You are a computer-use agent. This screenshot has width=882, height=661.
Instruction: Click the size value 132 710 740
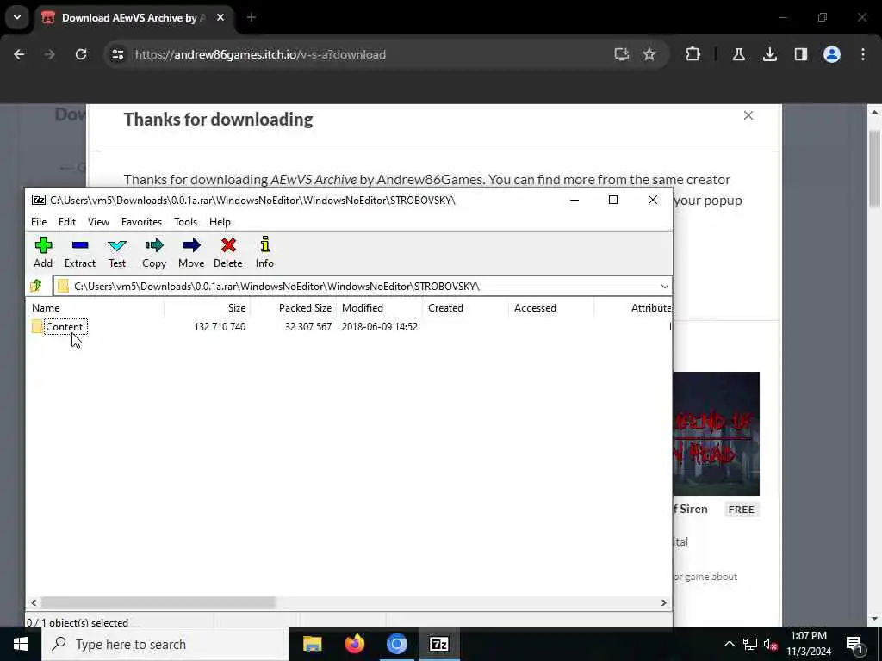pyautogui.click(x=220, y=326)
